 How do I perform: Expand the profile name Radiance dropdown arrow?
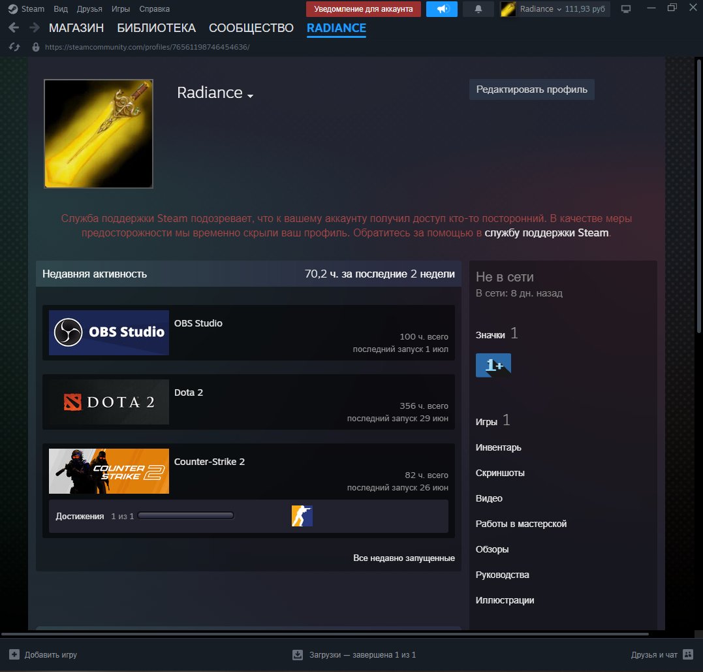[250, 95]
